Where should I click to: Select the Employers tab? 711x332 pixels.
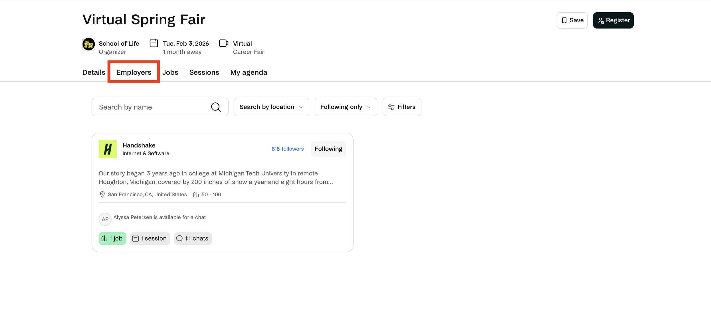point(134,72)
